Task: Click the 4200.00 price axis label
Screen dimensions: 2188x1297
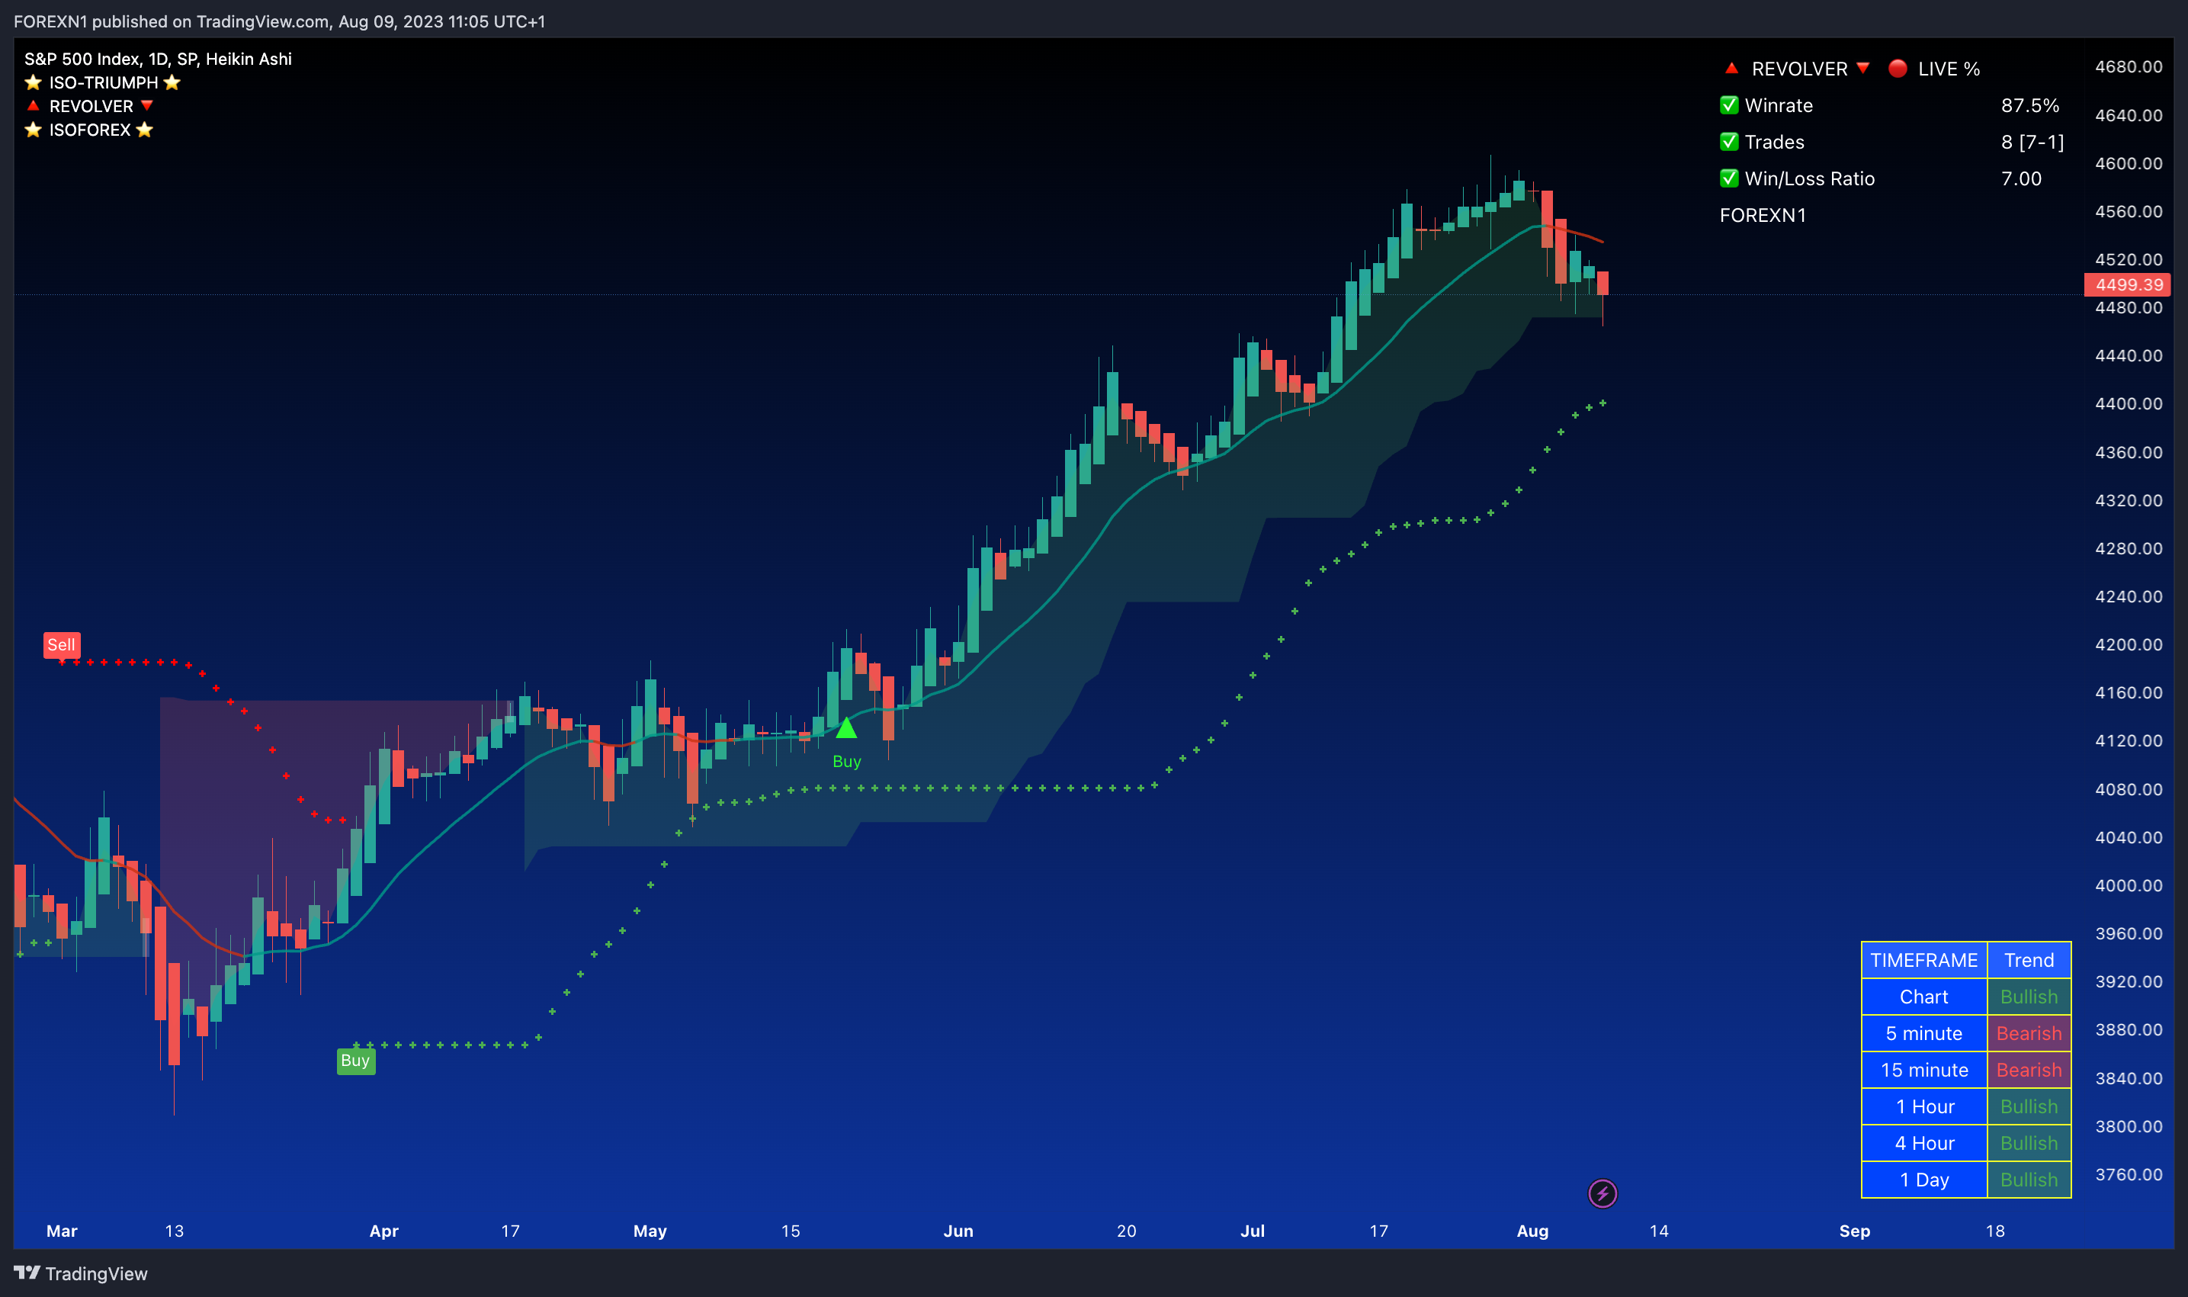Action: click(2129, 644)
